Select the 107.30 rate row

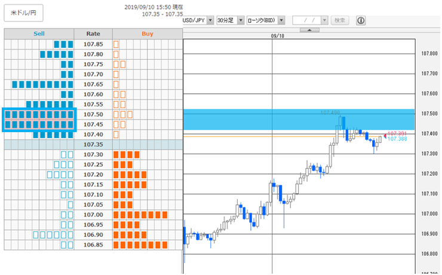pos(93,155)
